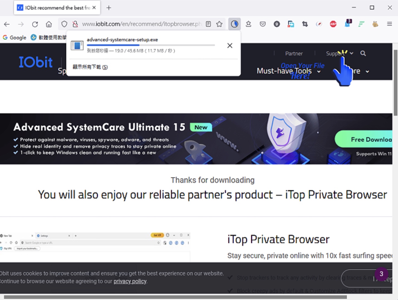Save page to Pocket
The image size is (398, 300).
coord(262,24)
